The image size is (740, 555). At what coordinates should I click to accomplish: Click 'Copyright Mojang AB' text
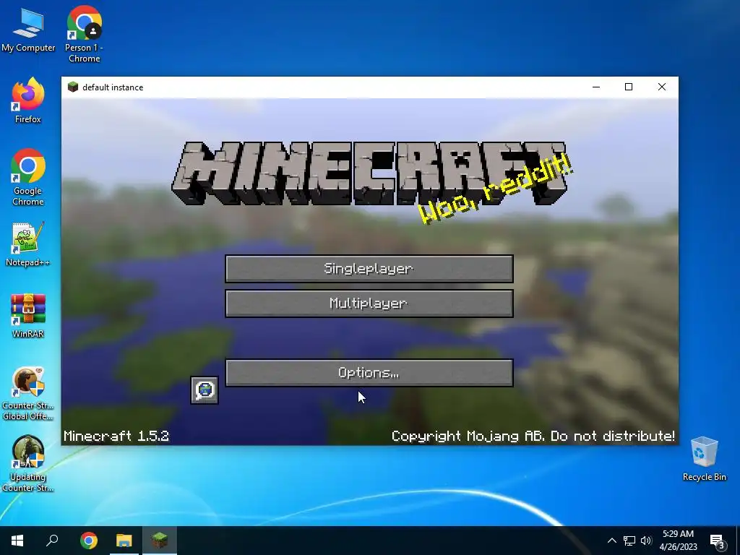pyautogui.click(x=468, y=436)
